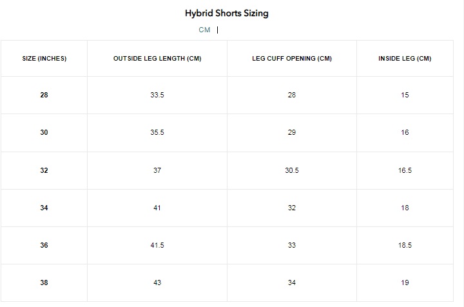Image resolution: width=464 pixels, height=307 pixels.
Task: Select the SIZE (INCHES) column header
Action: (44, 59)
